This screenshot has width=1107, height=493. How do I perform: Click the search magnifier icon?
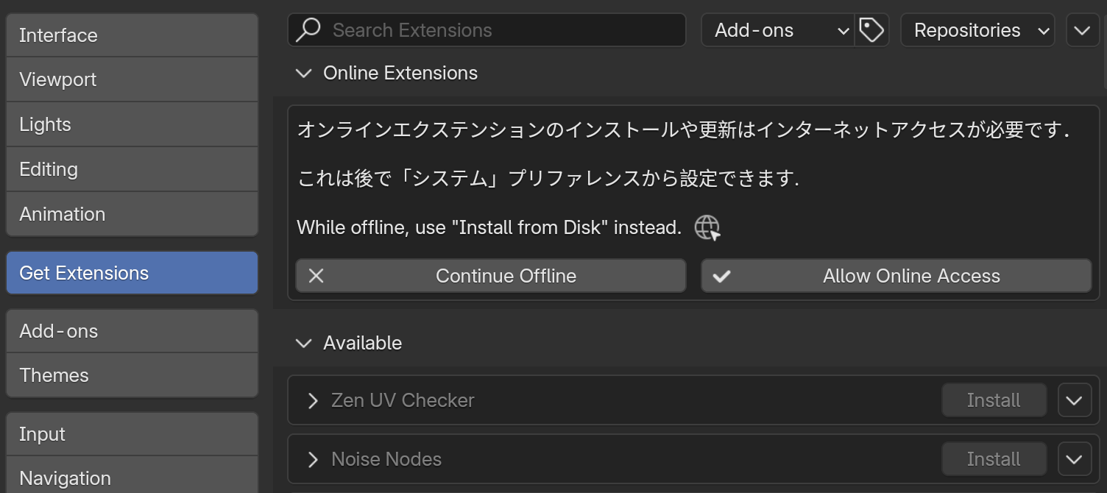tap(308, 29)
